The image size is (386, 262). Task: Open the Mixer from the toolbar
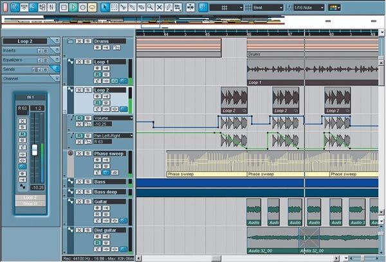[51, 7]
